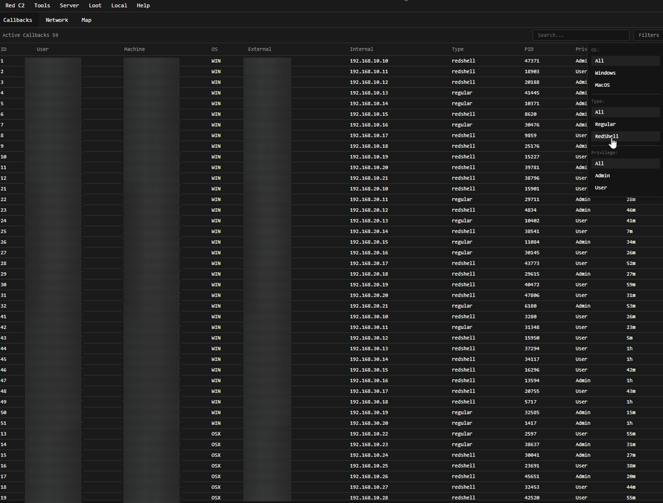This screenshot has height=503, width=663.
Task: Click last-seen value 59m
Action: [631, 285]
